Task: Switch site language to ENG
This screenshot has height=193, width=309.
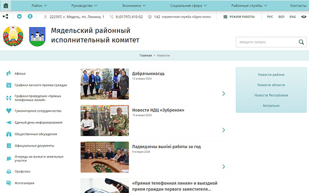Action: [293, 16]
